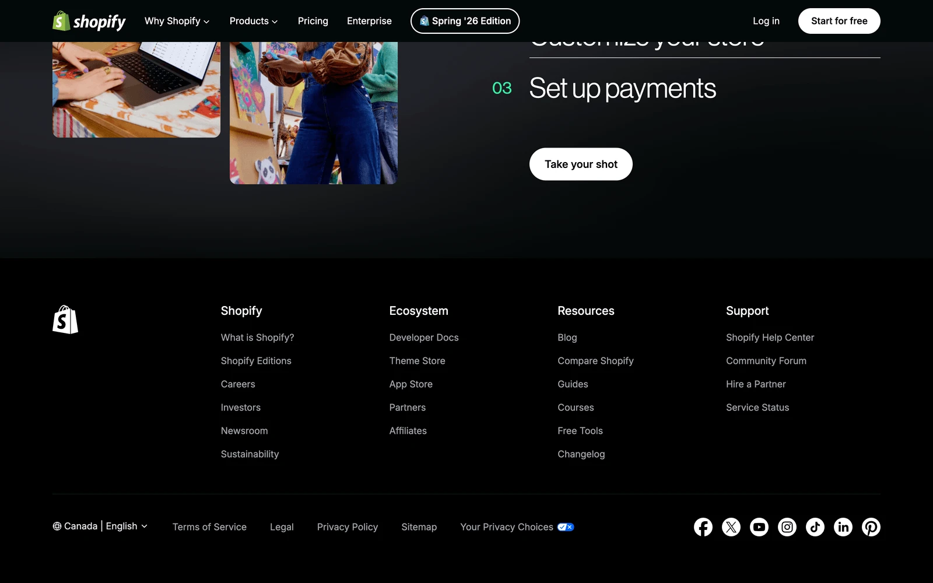Image resolution: width=933 pixels, height=583 pixels.
Task: Click the laptop photo thumbnail
Action: coord(136,90)
